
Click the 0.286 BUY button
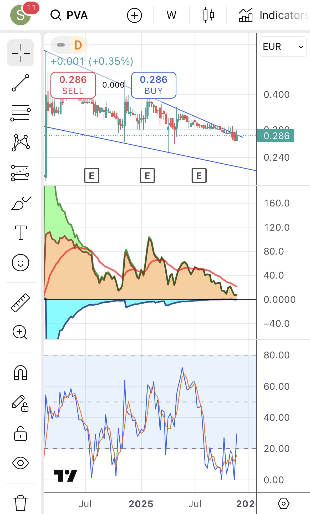point(154,85)
